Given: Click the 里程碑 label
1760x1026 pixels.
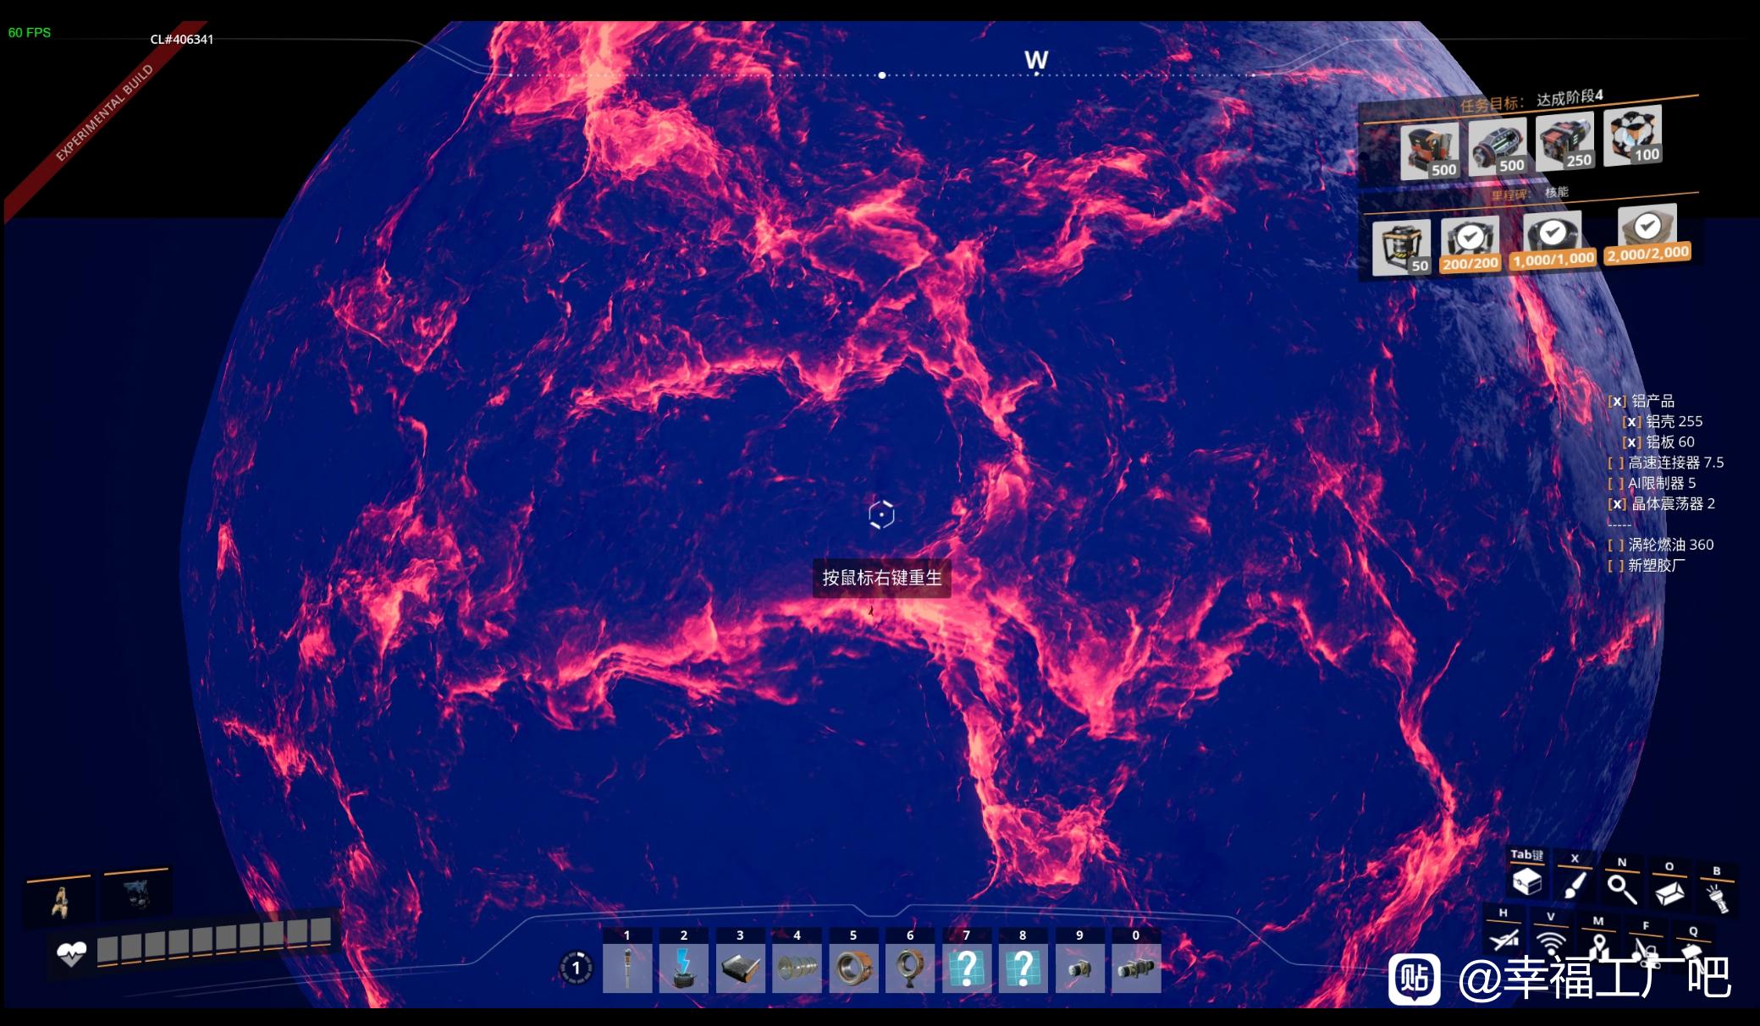Looking at the screenshot, I should tap(1510, 195).
